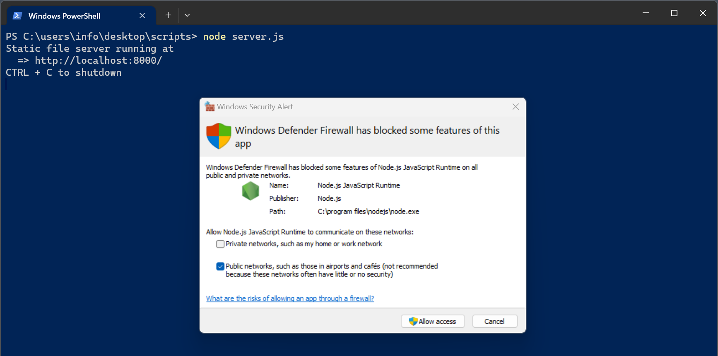Uncheck the Public networks checkbox
Image resolution: width=718 pixels, height=356 pixels.
[x=220, y=266]
